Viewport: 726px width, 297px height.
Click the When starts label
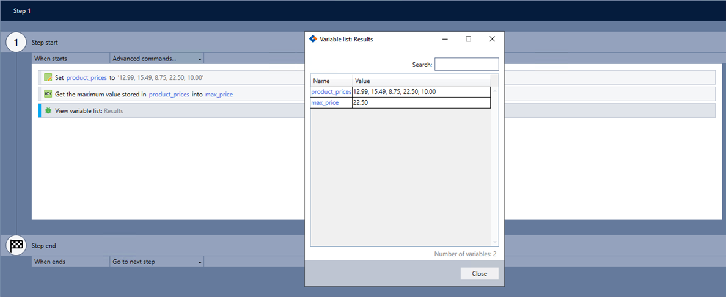pos(51,59)
